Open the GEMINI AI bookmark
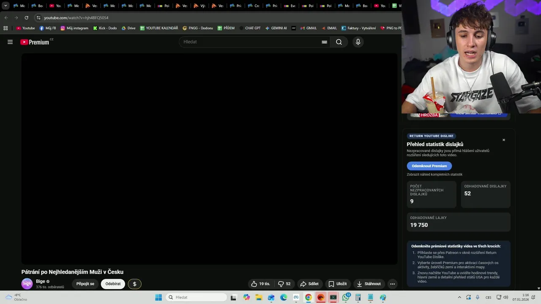 (276, 28)
